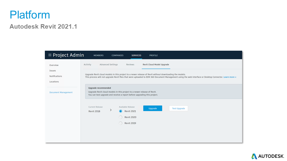
Task: Choose the Revit 2020 release option
Action: click(x=120, y=117)
